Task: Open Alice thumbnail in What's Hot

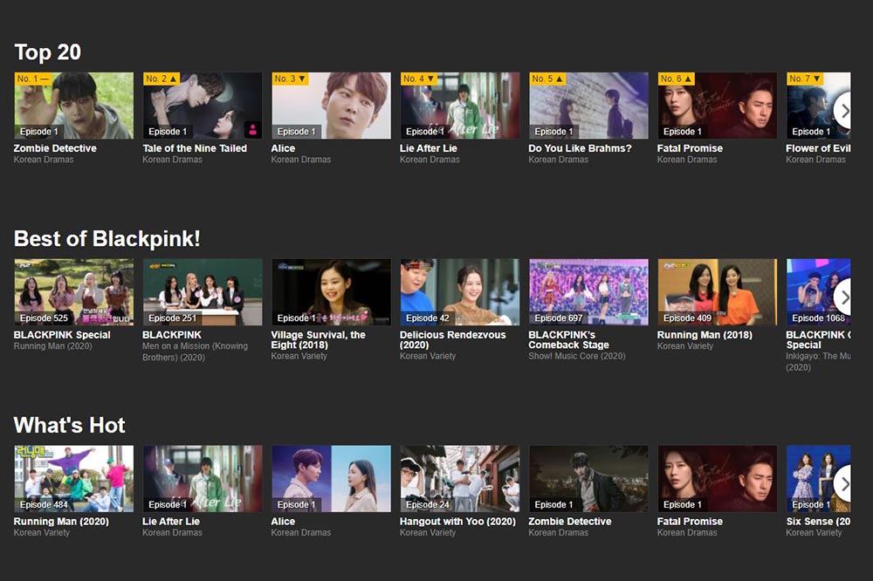Action: (x=331, y=479)
